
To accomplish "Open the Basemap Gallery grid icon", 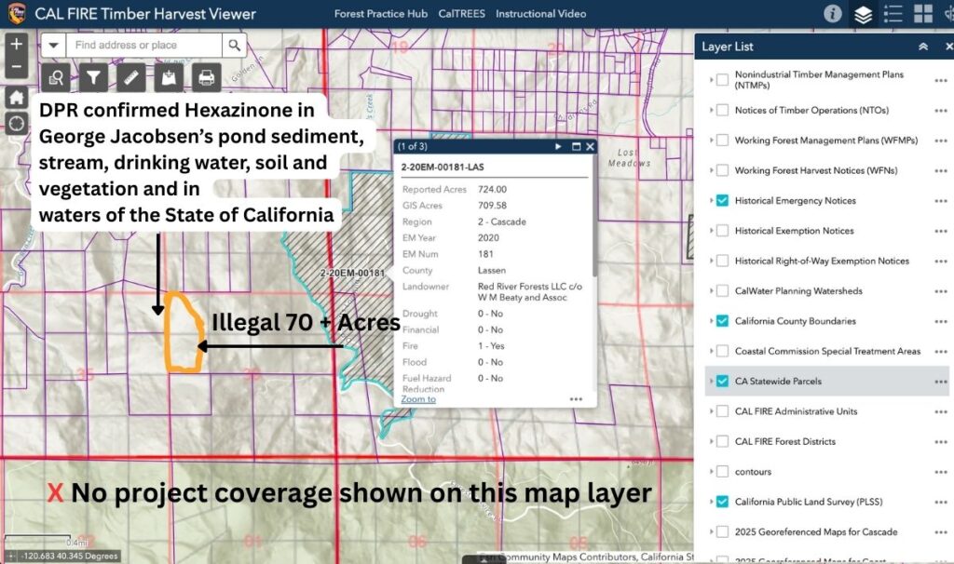I will 923,13.
